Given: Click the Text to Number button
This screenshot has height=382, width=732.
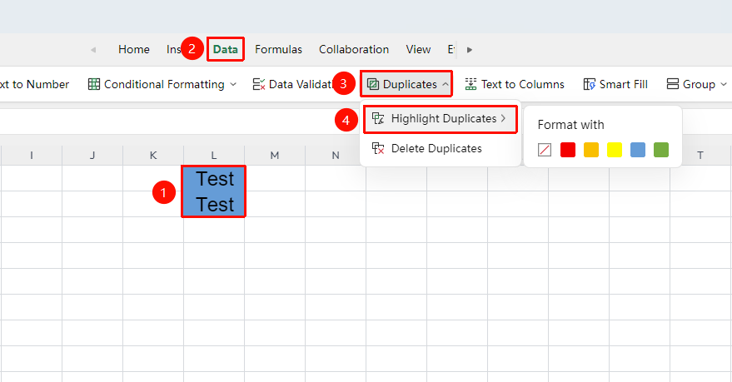Looking at the screenshot, I should point(34,84).
